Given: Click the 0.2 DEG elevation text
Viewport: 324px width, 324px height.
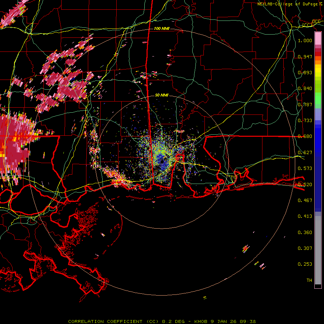Looking at the screenshot, I should click(173, 321).
